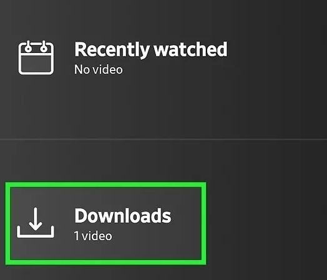
Task: Click the lower page area of calendar icon
Action: coord(36,64)
